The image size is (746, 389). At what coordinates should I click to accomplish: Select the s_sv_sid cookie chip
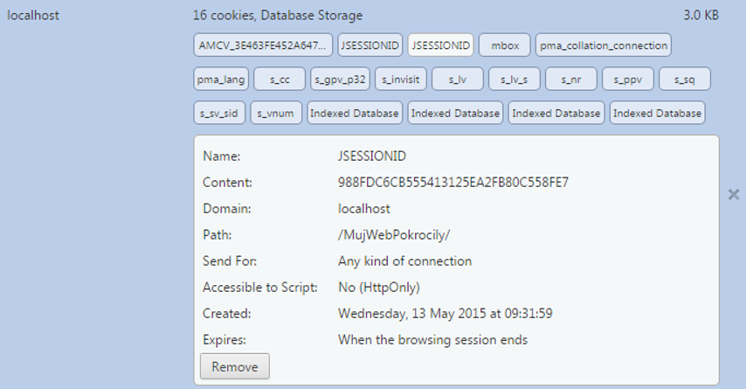click(219, 113)
